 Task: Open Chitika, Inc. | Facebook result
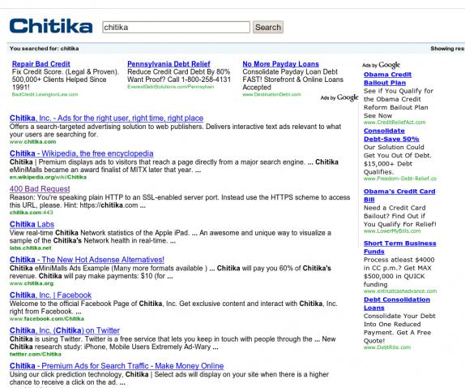pos(50,295)
